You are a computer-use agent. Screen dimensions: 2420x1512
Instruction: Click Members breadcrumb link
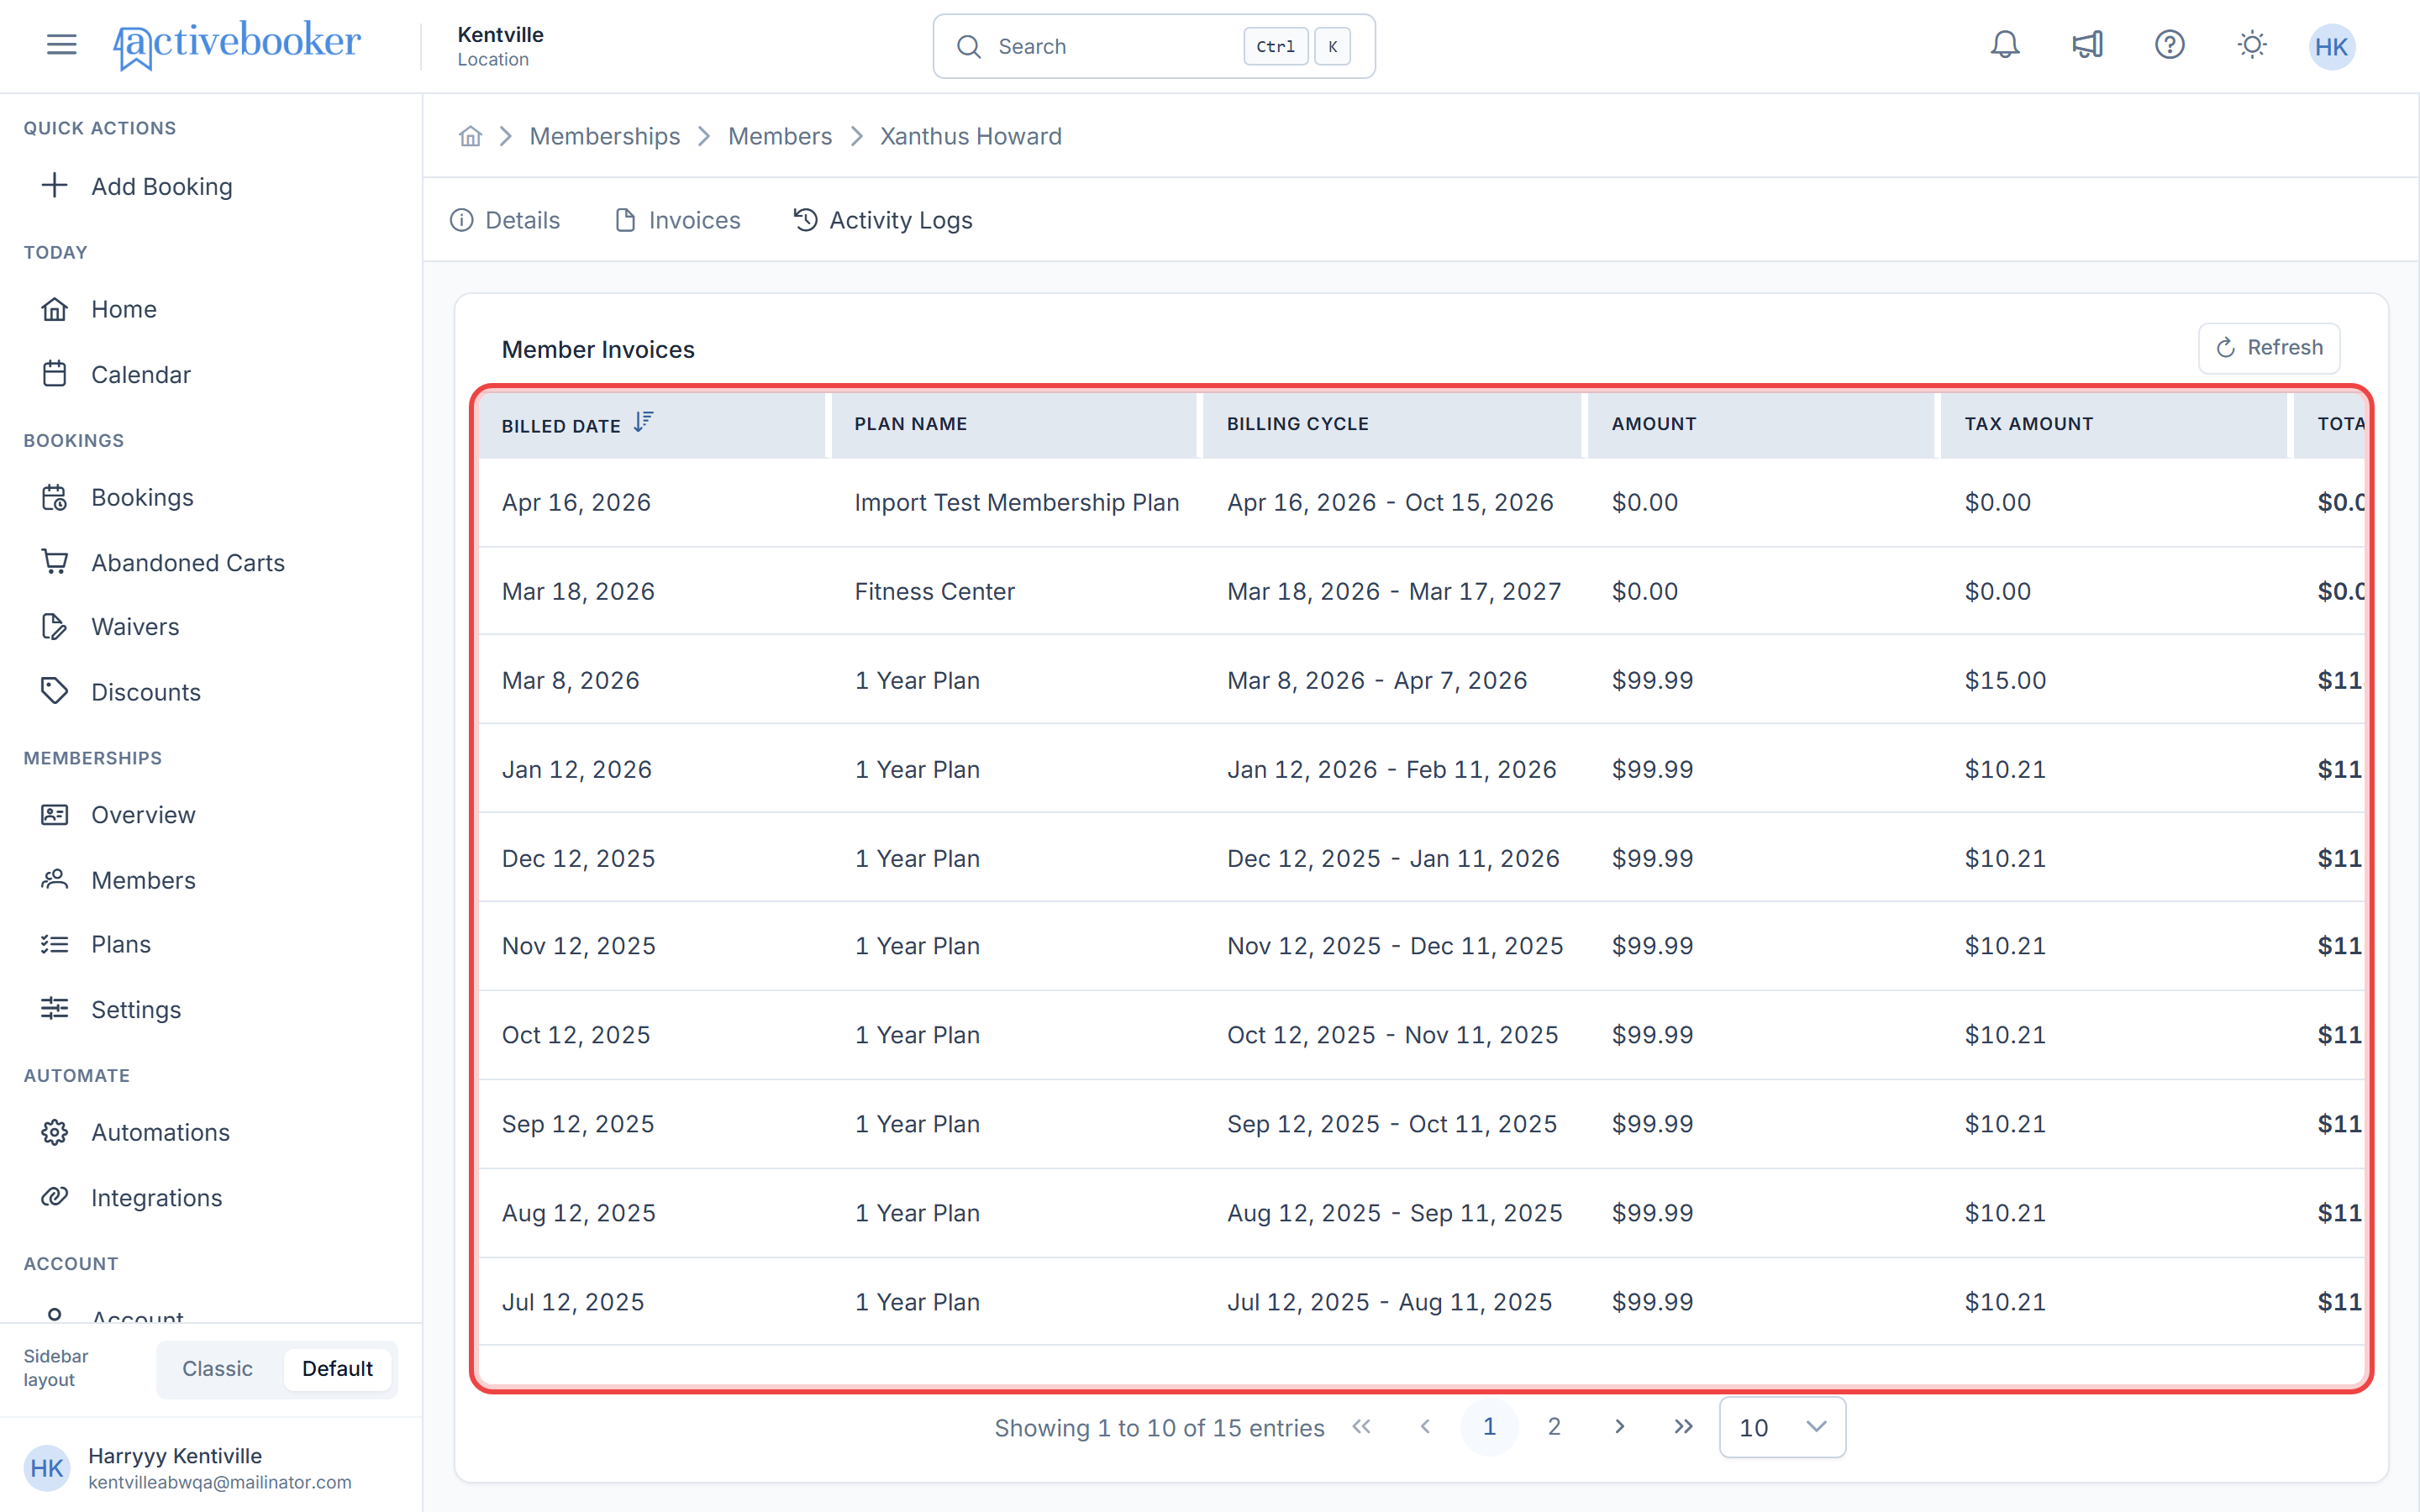click(780, 136)
